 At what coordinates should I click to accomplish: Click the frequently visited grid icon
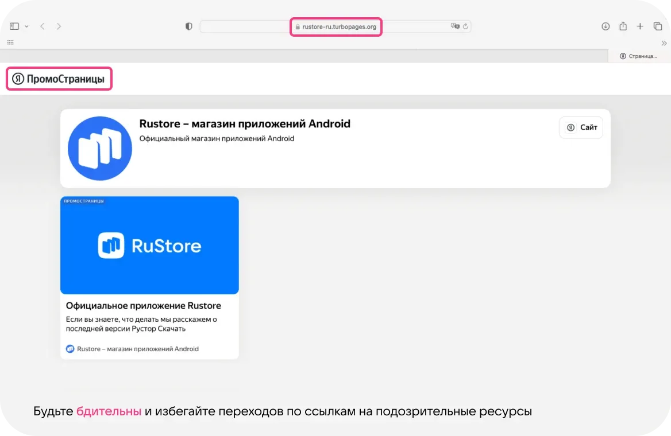[x=10, y=42]
